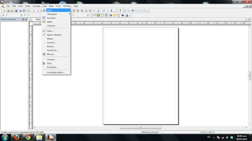Launch Google Chrome from the taskbar
The width and height of the screenshot is (252, 141).
tap(28, 137)
